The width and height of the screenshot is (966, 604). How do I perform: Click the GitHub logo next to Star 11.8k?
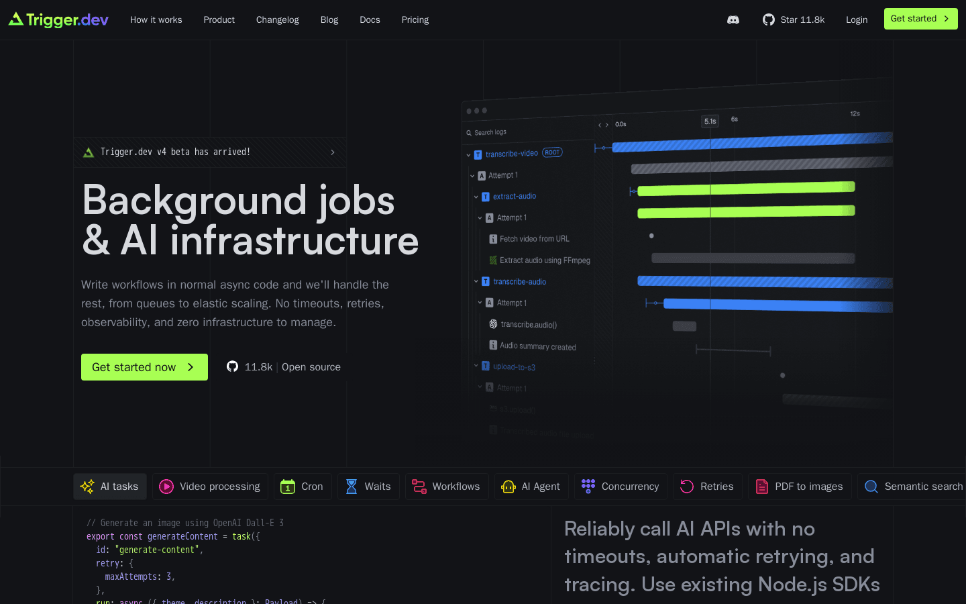coord(768,19)
